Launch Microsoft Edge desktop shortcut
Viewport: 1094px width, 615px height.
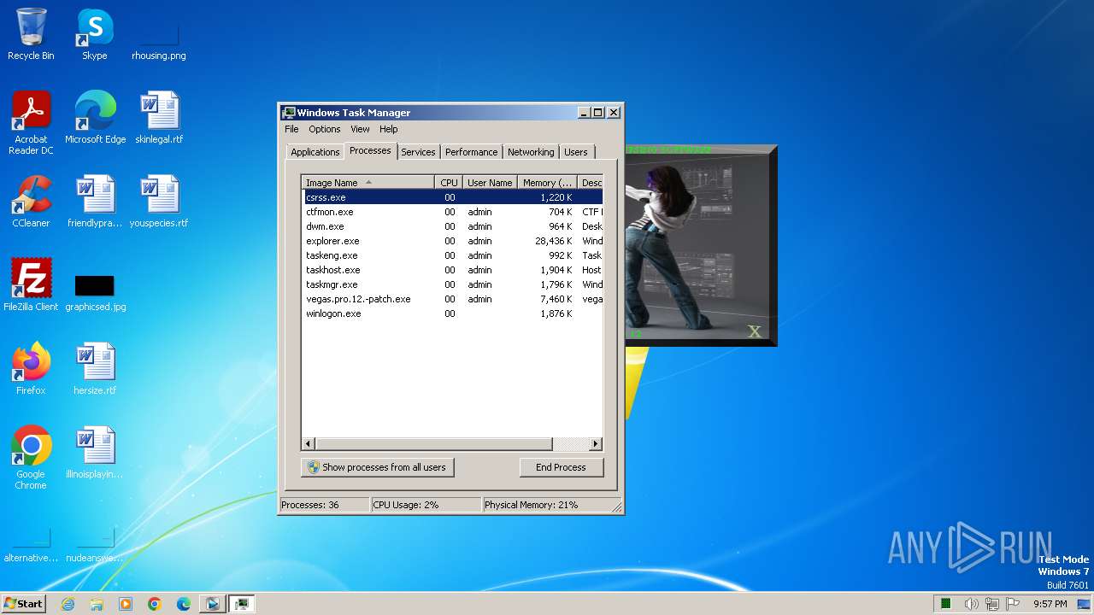coord(95,118)
